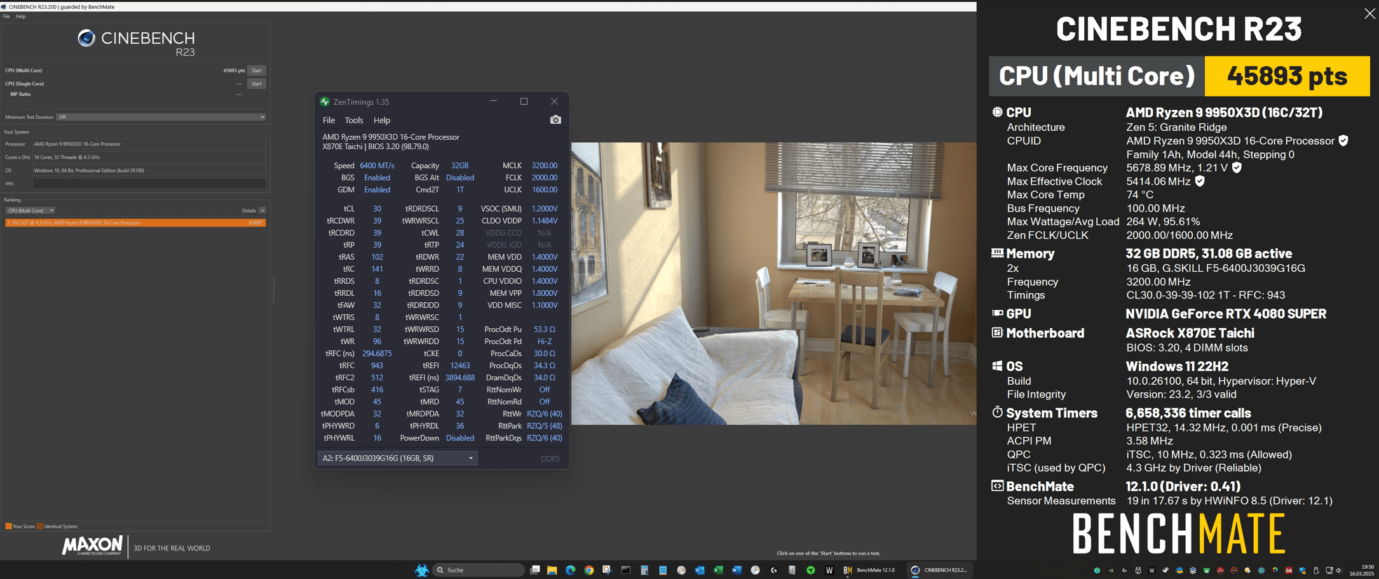Image resolution: width=1379 pixels, height=579 pixels.
Task: Click PowerDown Disabled value
Action: (459, 438)
